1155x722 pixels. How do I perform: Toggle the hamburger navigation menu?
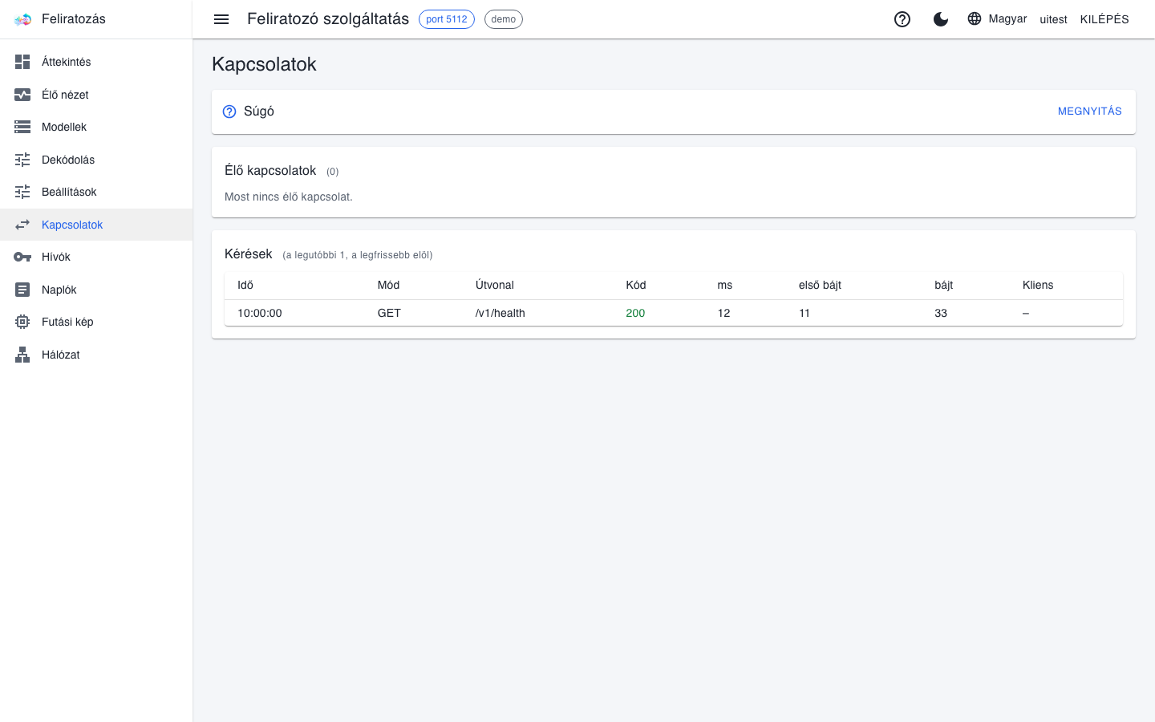(221, 19)
